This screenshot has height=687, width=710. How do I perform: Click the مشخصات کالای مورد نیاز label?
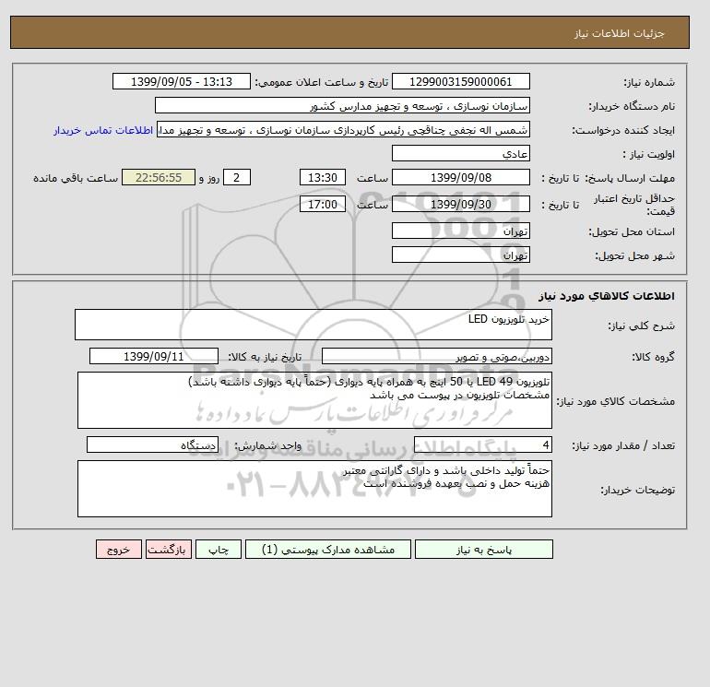615,401
